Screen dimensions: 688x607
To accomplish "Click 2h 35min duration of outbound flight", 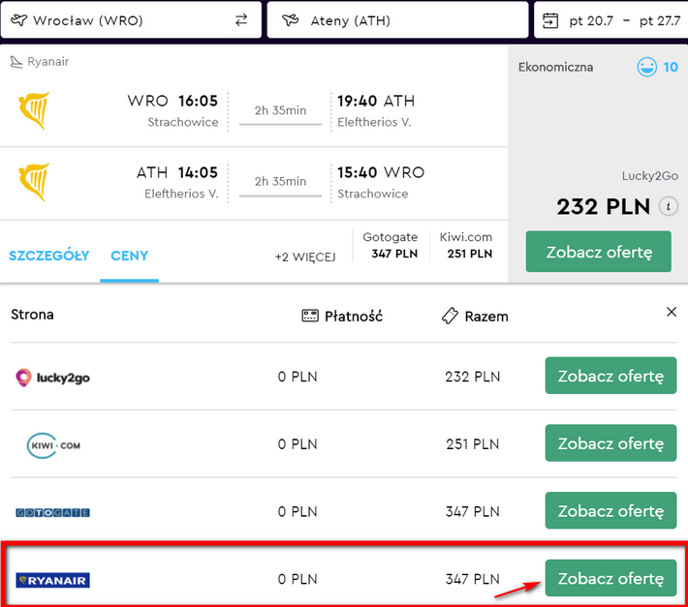I will 280,110.
